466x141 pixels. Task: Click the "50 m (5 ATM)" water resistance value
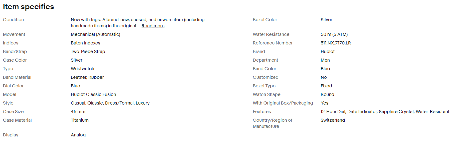coord(334,34)
